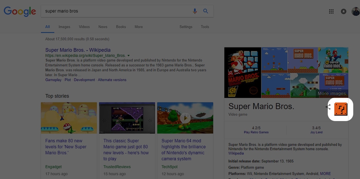360x179 pixels.
Task: Switch to the Images tab
Action: (x=64, y=27)
